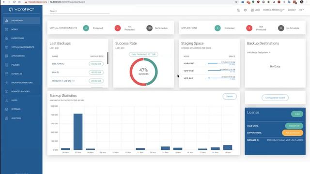Click the 25.00 GiB badge for Windows 7
The width and height of the screenshot is (310, 174).
[96, 81]
